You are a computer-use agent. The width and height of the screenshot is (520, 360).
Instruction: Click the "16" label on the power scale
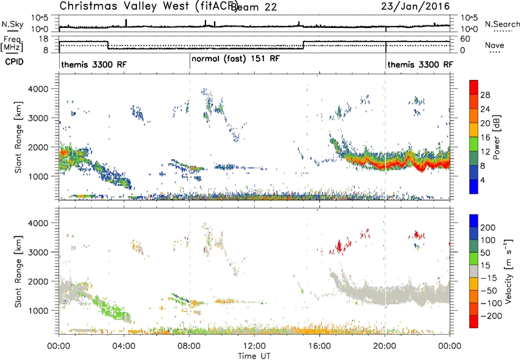485,138
